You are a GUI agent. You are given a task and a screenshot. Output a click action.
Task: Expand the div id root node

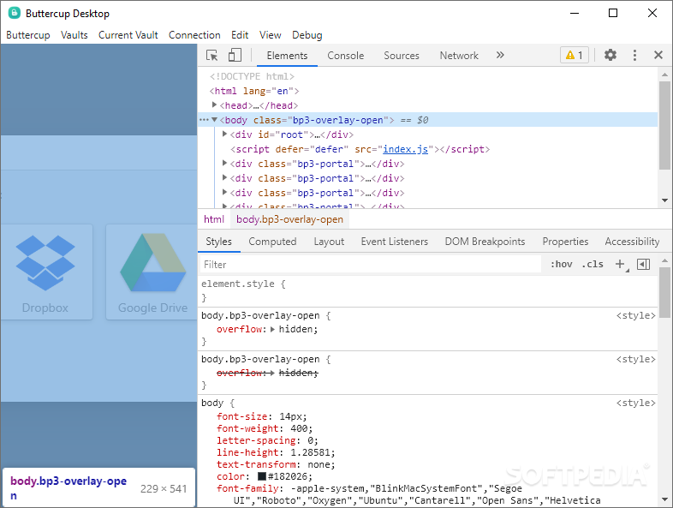[224, 134]
